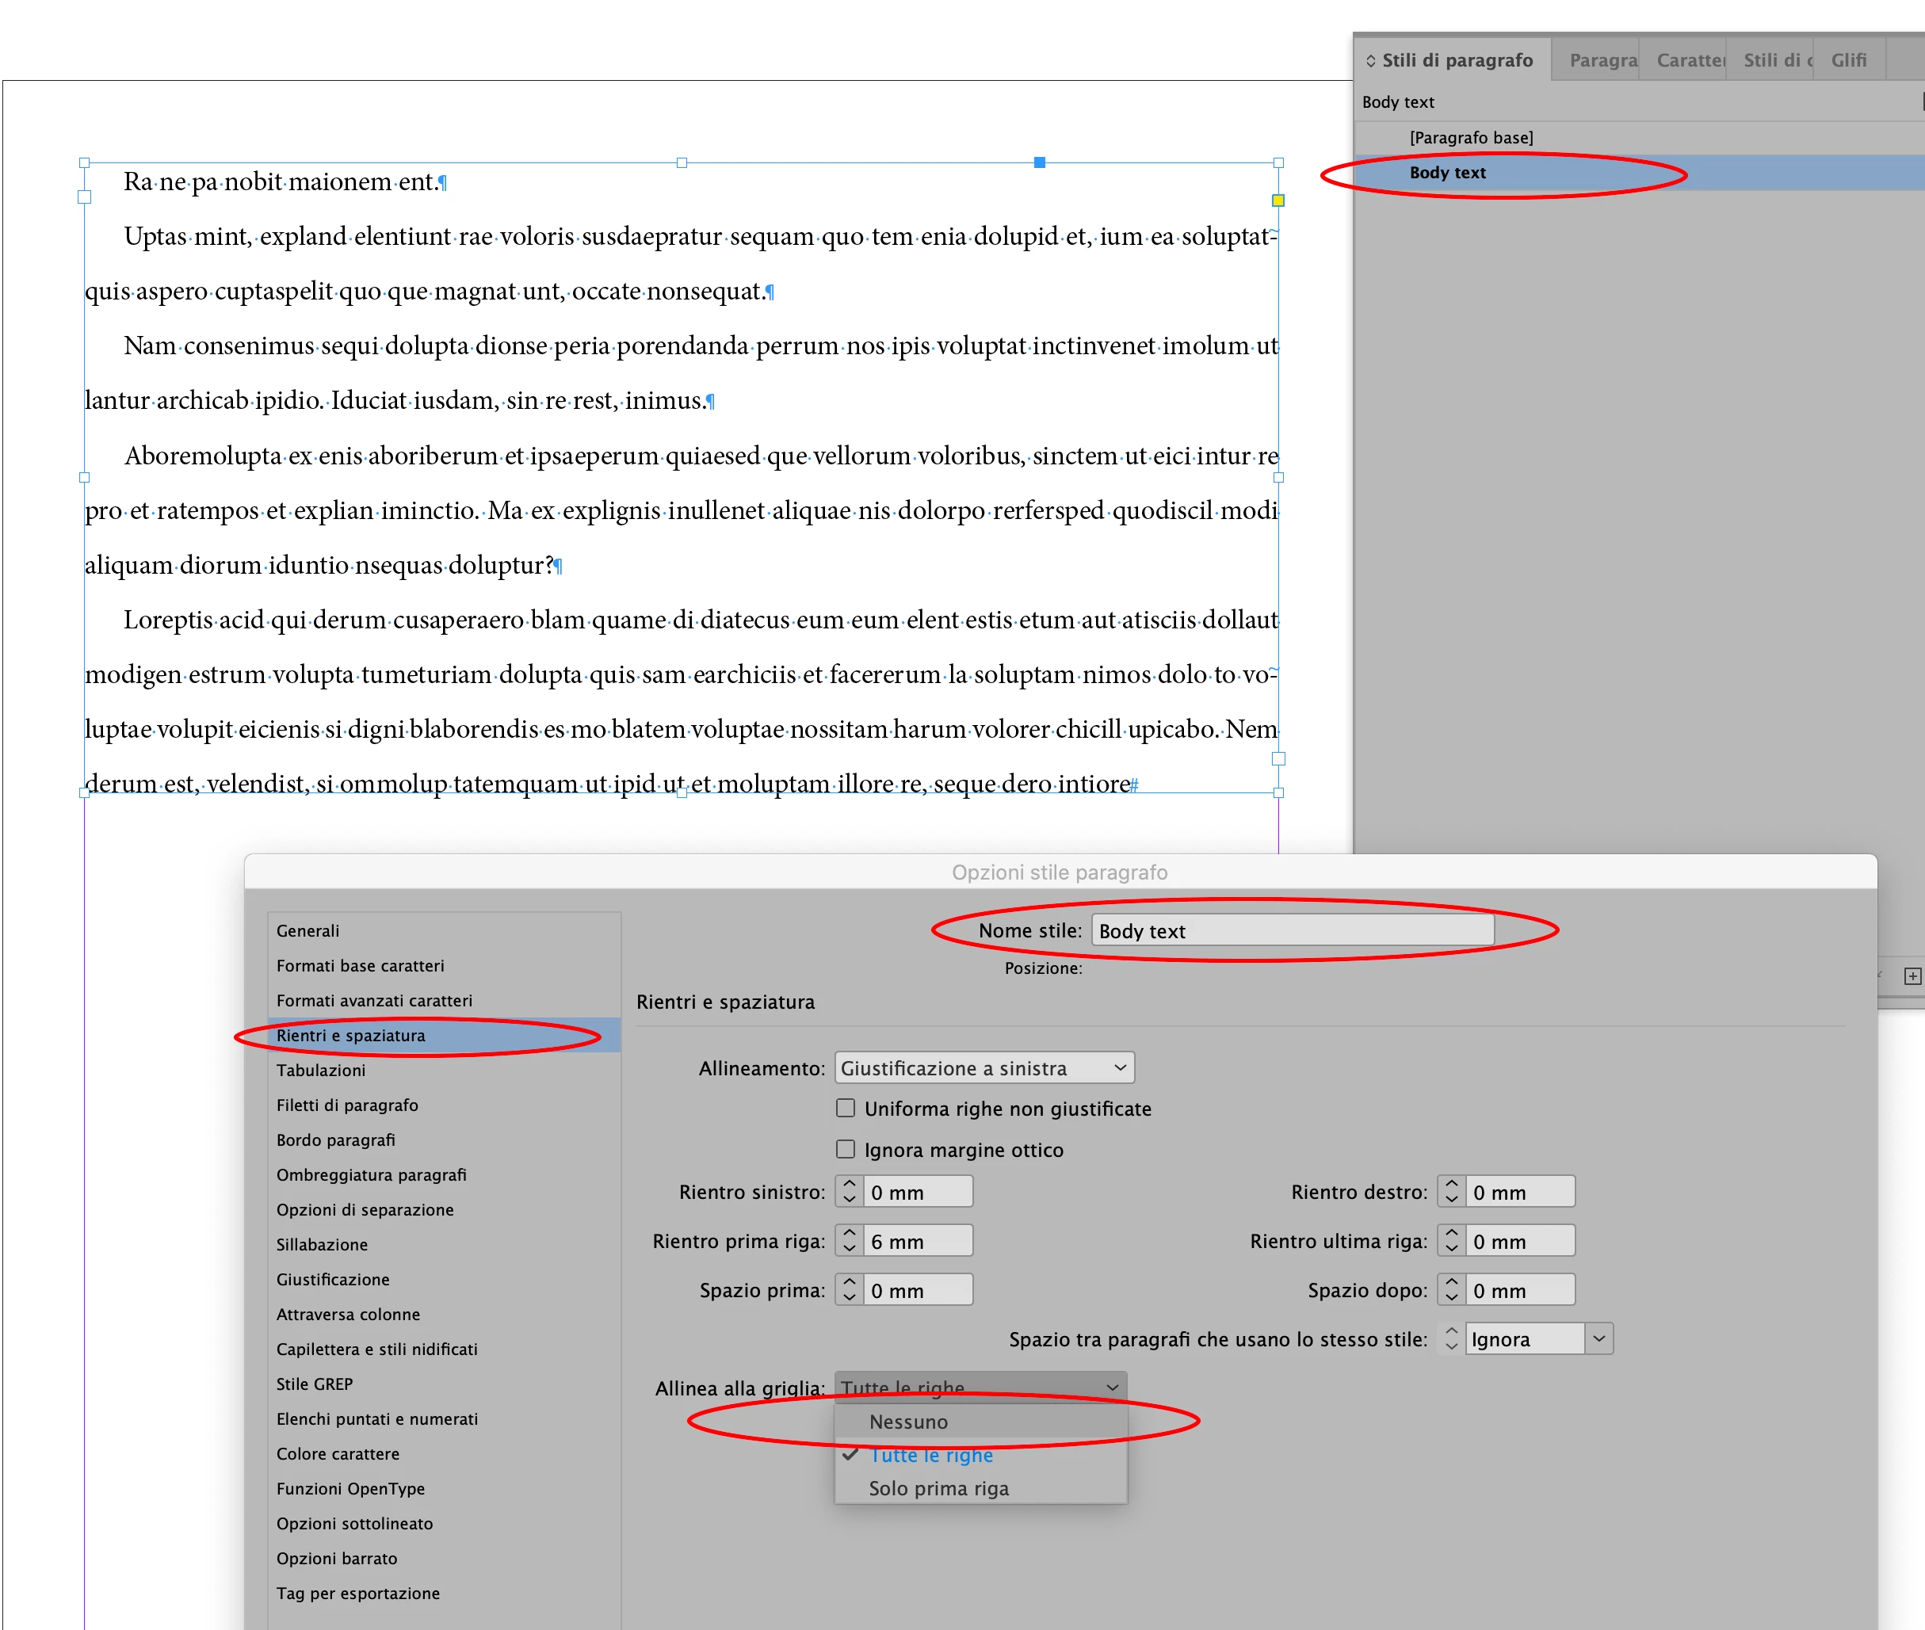Choose Solo prima riga from grid menu
1925x1630 pixels.
pyautogui.click(x=938, y=1489)
